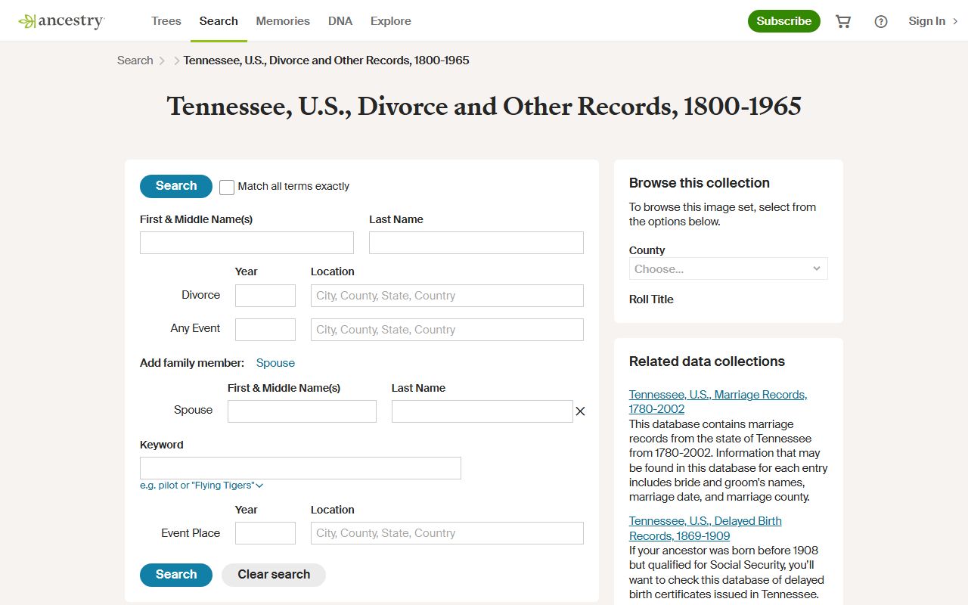Expand the keyword examples e.g. pilot link

(201, 486)
